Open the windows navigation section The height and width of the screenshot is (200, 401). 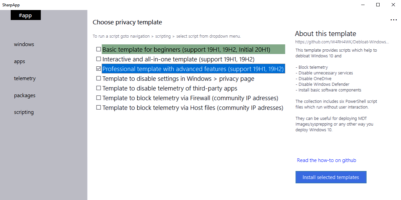24,44
